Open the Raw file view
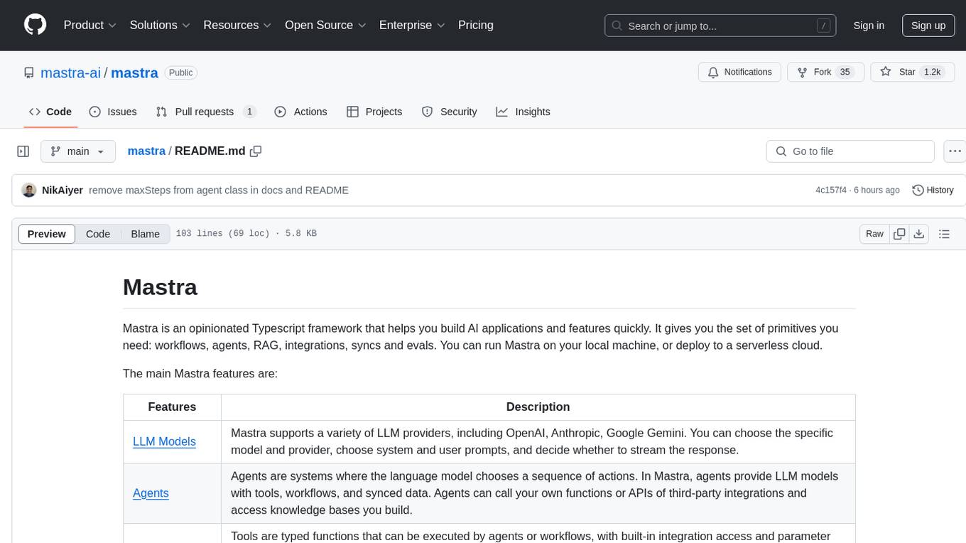Image resolution: width=966 pixels, height=543 pixels. (874, 234)
